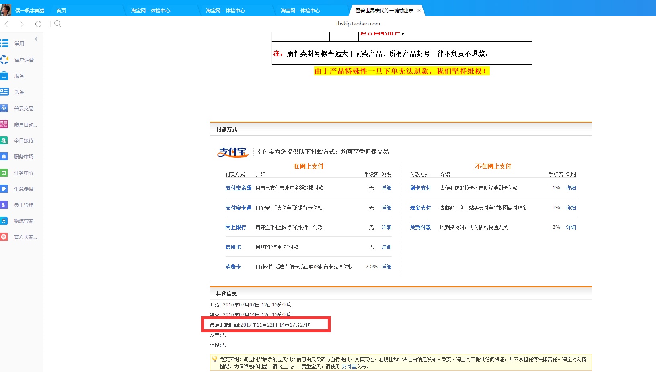Click the lightbulb icon in disclaimer

pos(215,359)
